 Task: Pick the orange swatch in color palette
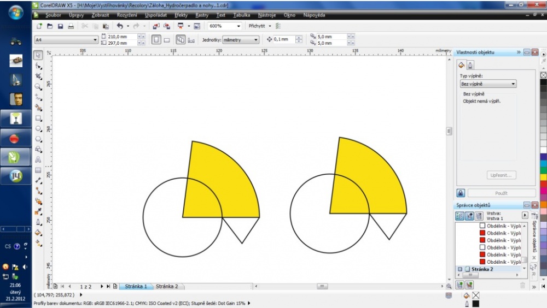(x=543, y=204)
